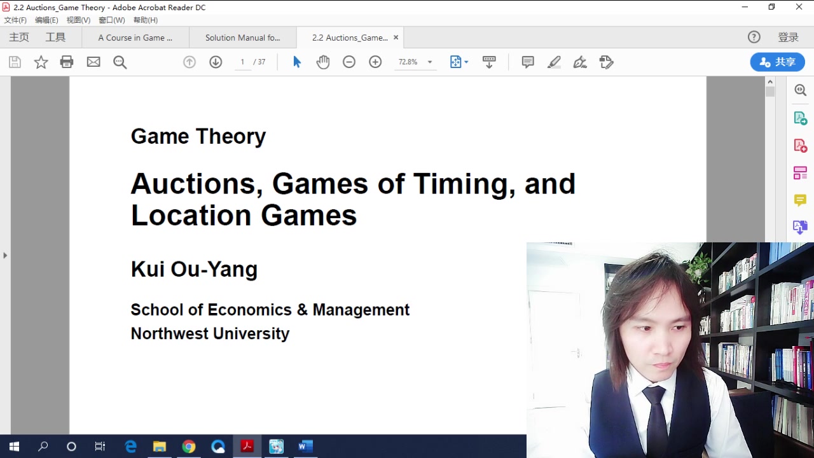
Task: Choose the Selection arrow tool
Action: (x=297, y=62)
